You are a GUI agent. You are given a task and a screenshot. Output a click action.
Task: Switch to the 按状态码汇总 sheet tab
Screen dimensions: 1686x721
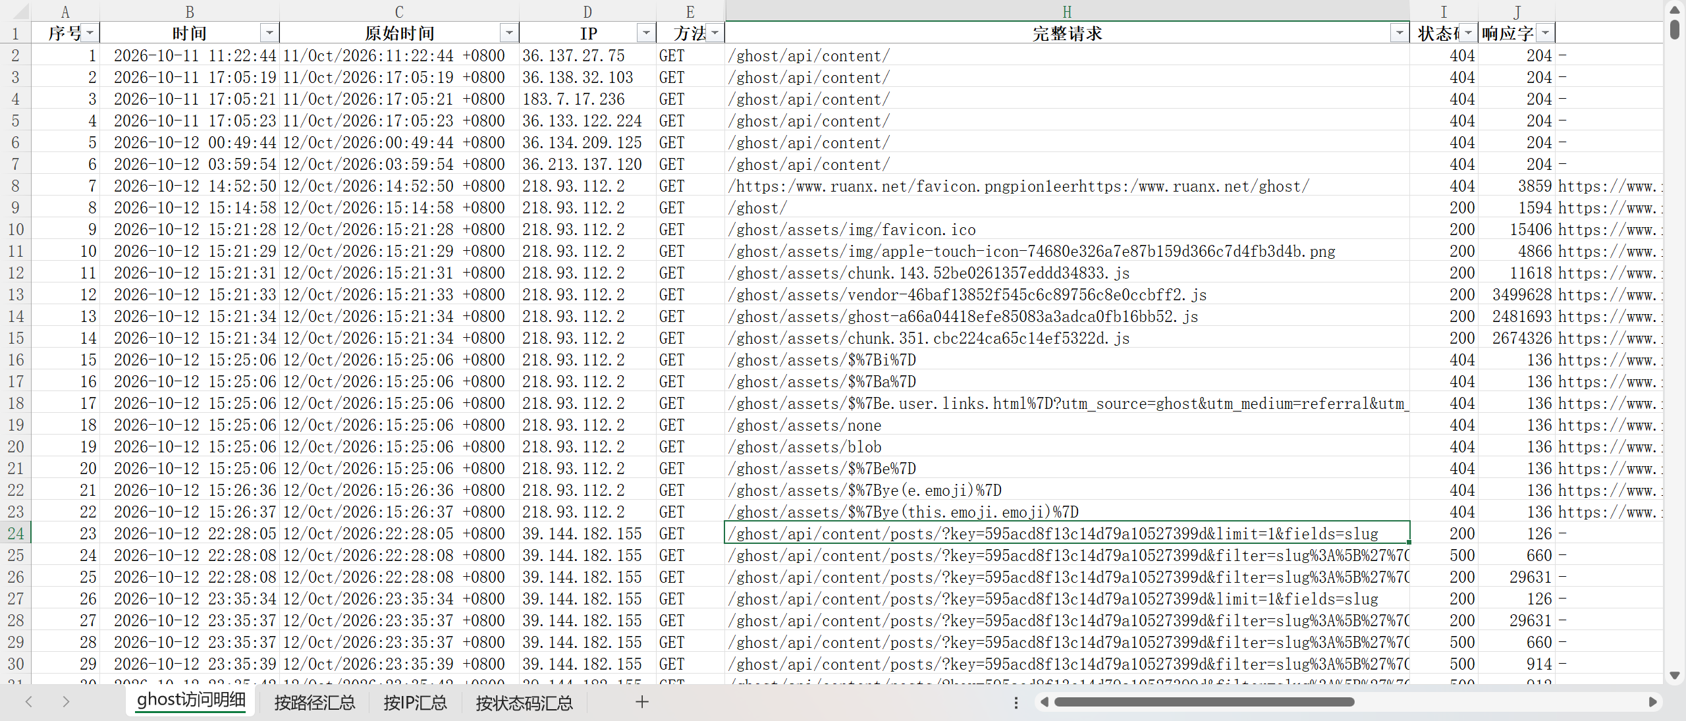[x=524, y=703]
